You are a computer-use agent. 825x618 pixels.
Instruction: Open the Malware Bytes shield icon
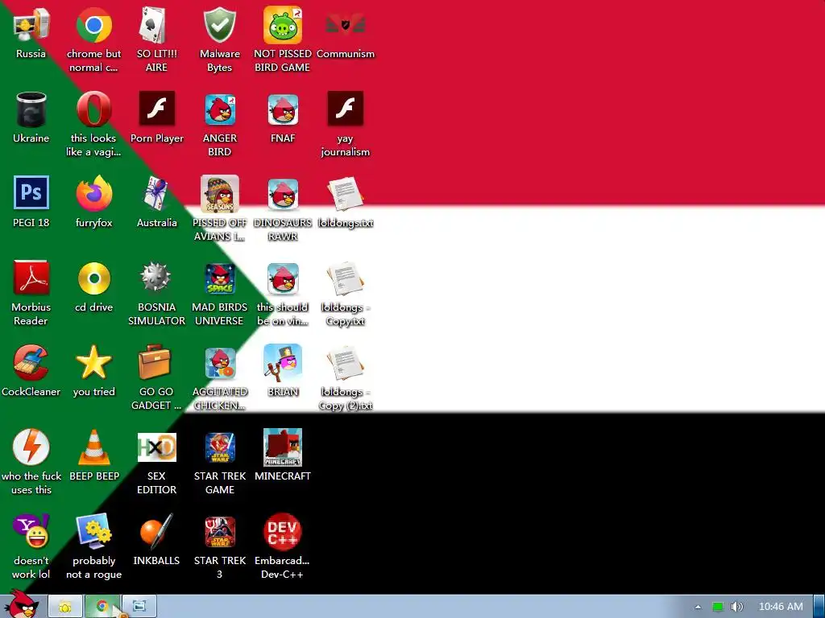point(219,25)
